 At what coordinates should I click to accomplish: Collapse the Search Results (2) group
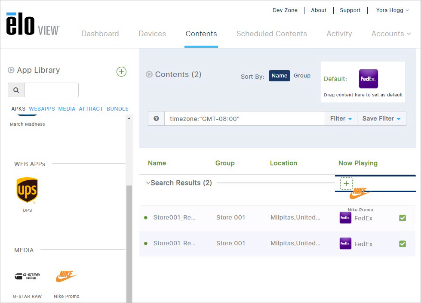point(148,183)
